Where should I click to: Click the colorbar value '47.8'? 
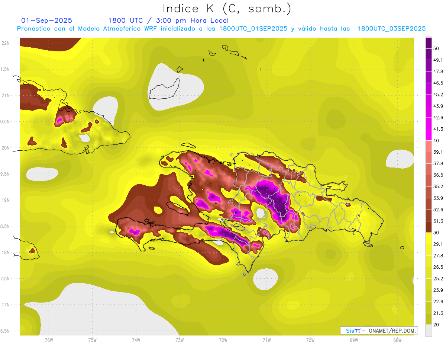[438, 71]
